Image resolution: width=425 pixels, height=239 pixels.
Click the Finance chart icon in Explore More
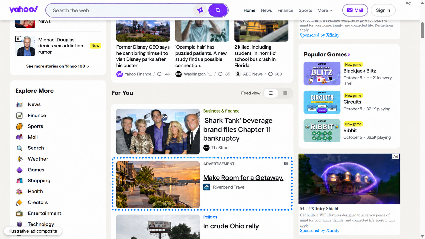coord(19,116)
